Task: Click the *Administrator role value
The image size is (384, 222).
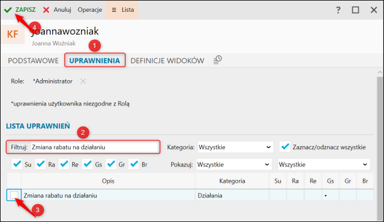Action: coord(53,81)
